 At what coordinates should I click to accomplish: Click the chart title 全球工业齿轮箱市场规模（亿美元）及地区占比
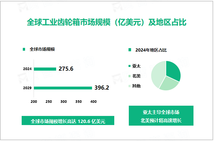[x=107, y=22]
